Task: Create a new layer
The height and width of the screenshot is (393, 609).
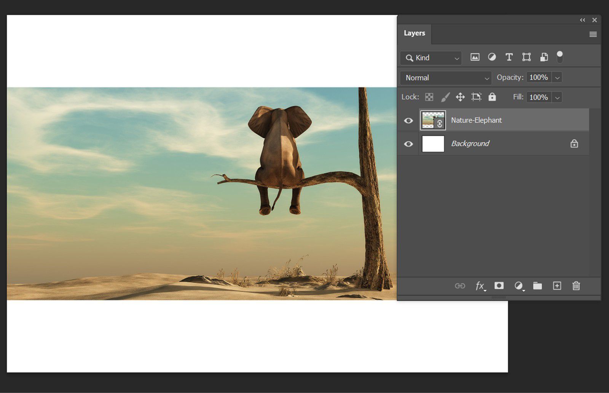Action: pyautogui.click(x=556, y=286)
